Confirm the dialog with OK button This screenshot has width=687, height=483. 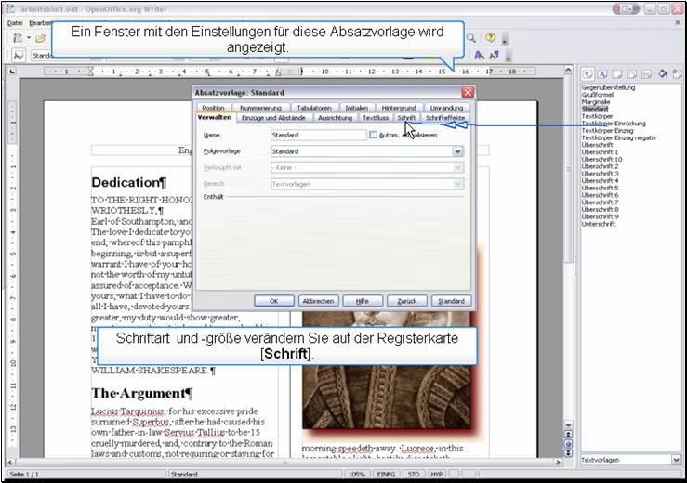(x=274, y=301)
